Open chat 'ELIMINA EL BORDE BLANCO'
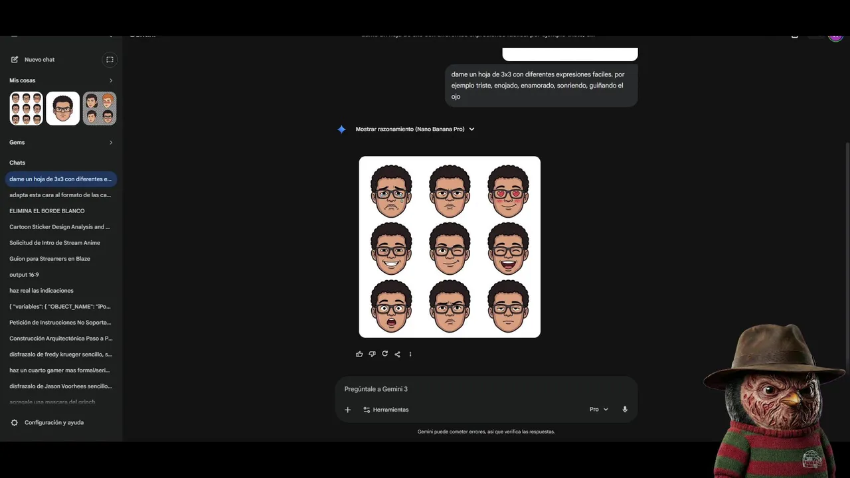 tap(60, 211)
